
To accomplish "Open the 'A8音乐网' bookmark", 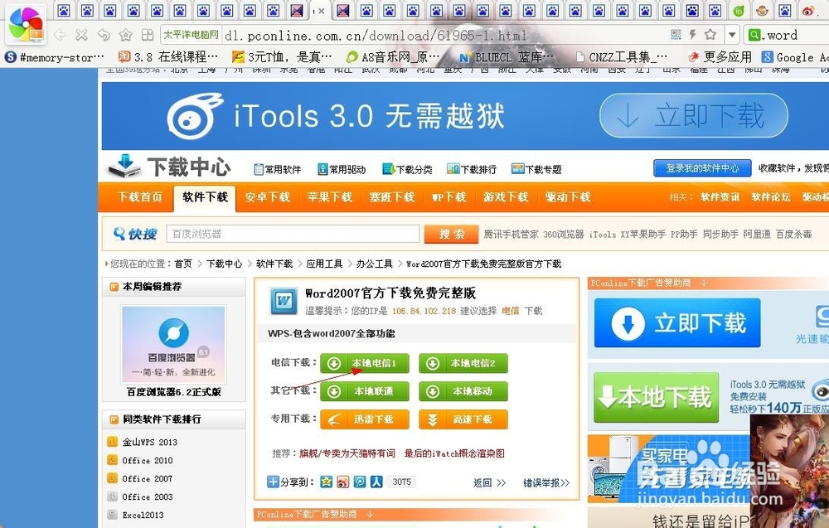I will (x=392, y=56).
